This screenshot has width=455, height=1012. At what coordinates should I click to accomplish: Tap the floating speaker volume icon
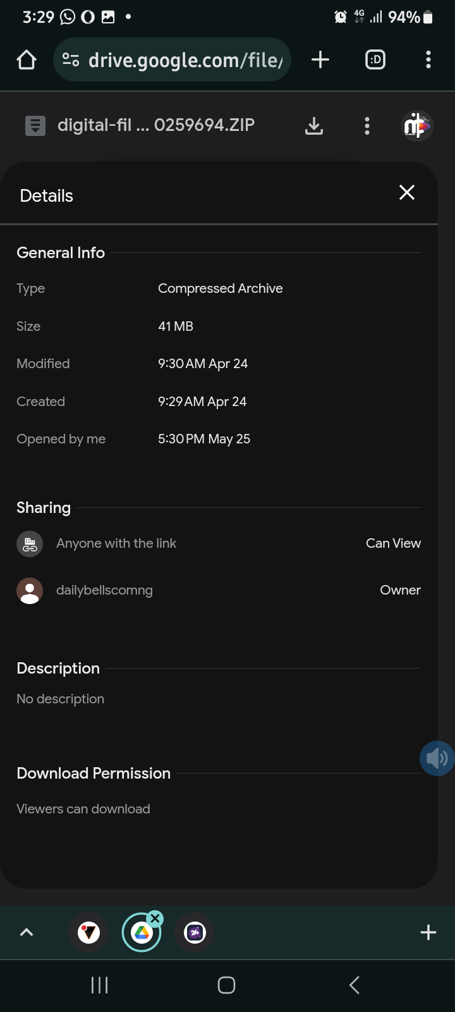point(437,758)
